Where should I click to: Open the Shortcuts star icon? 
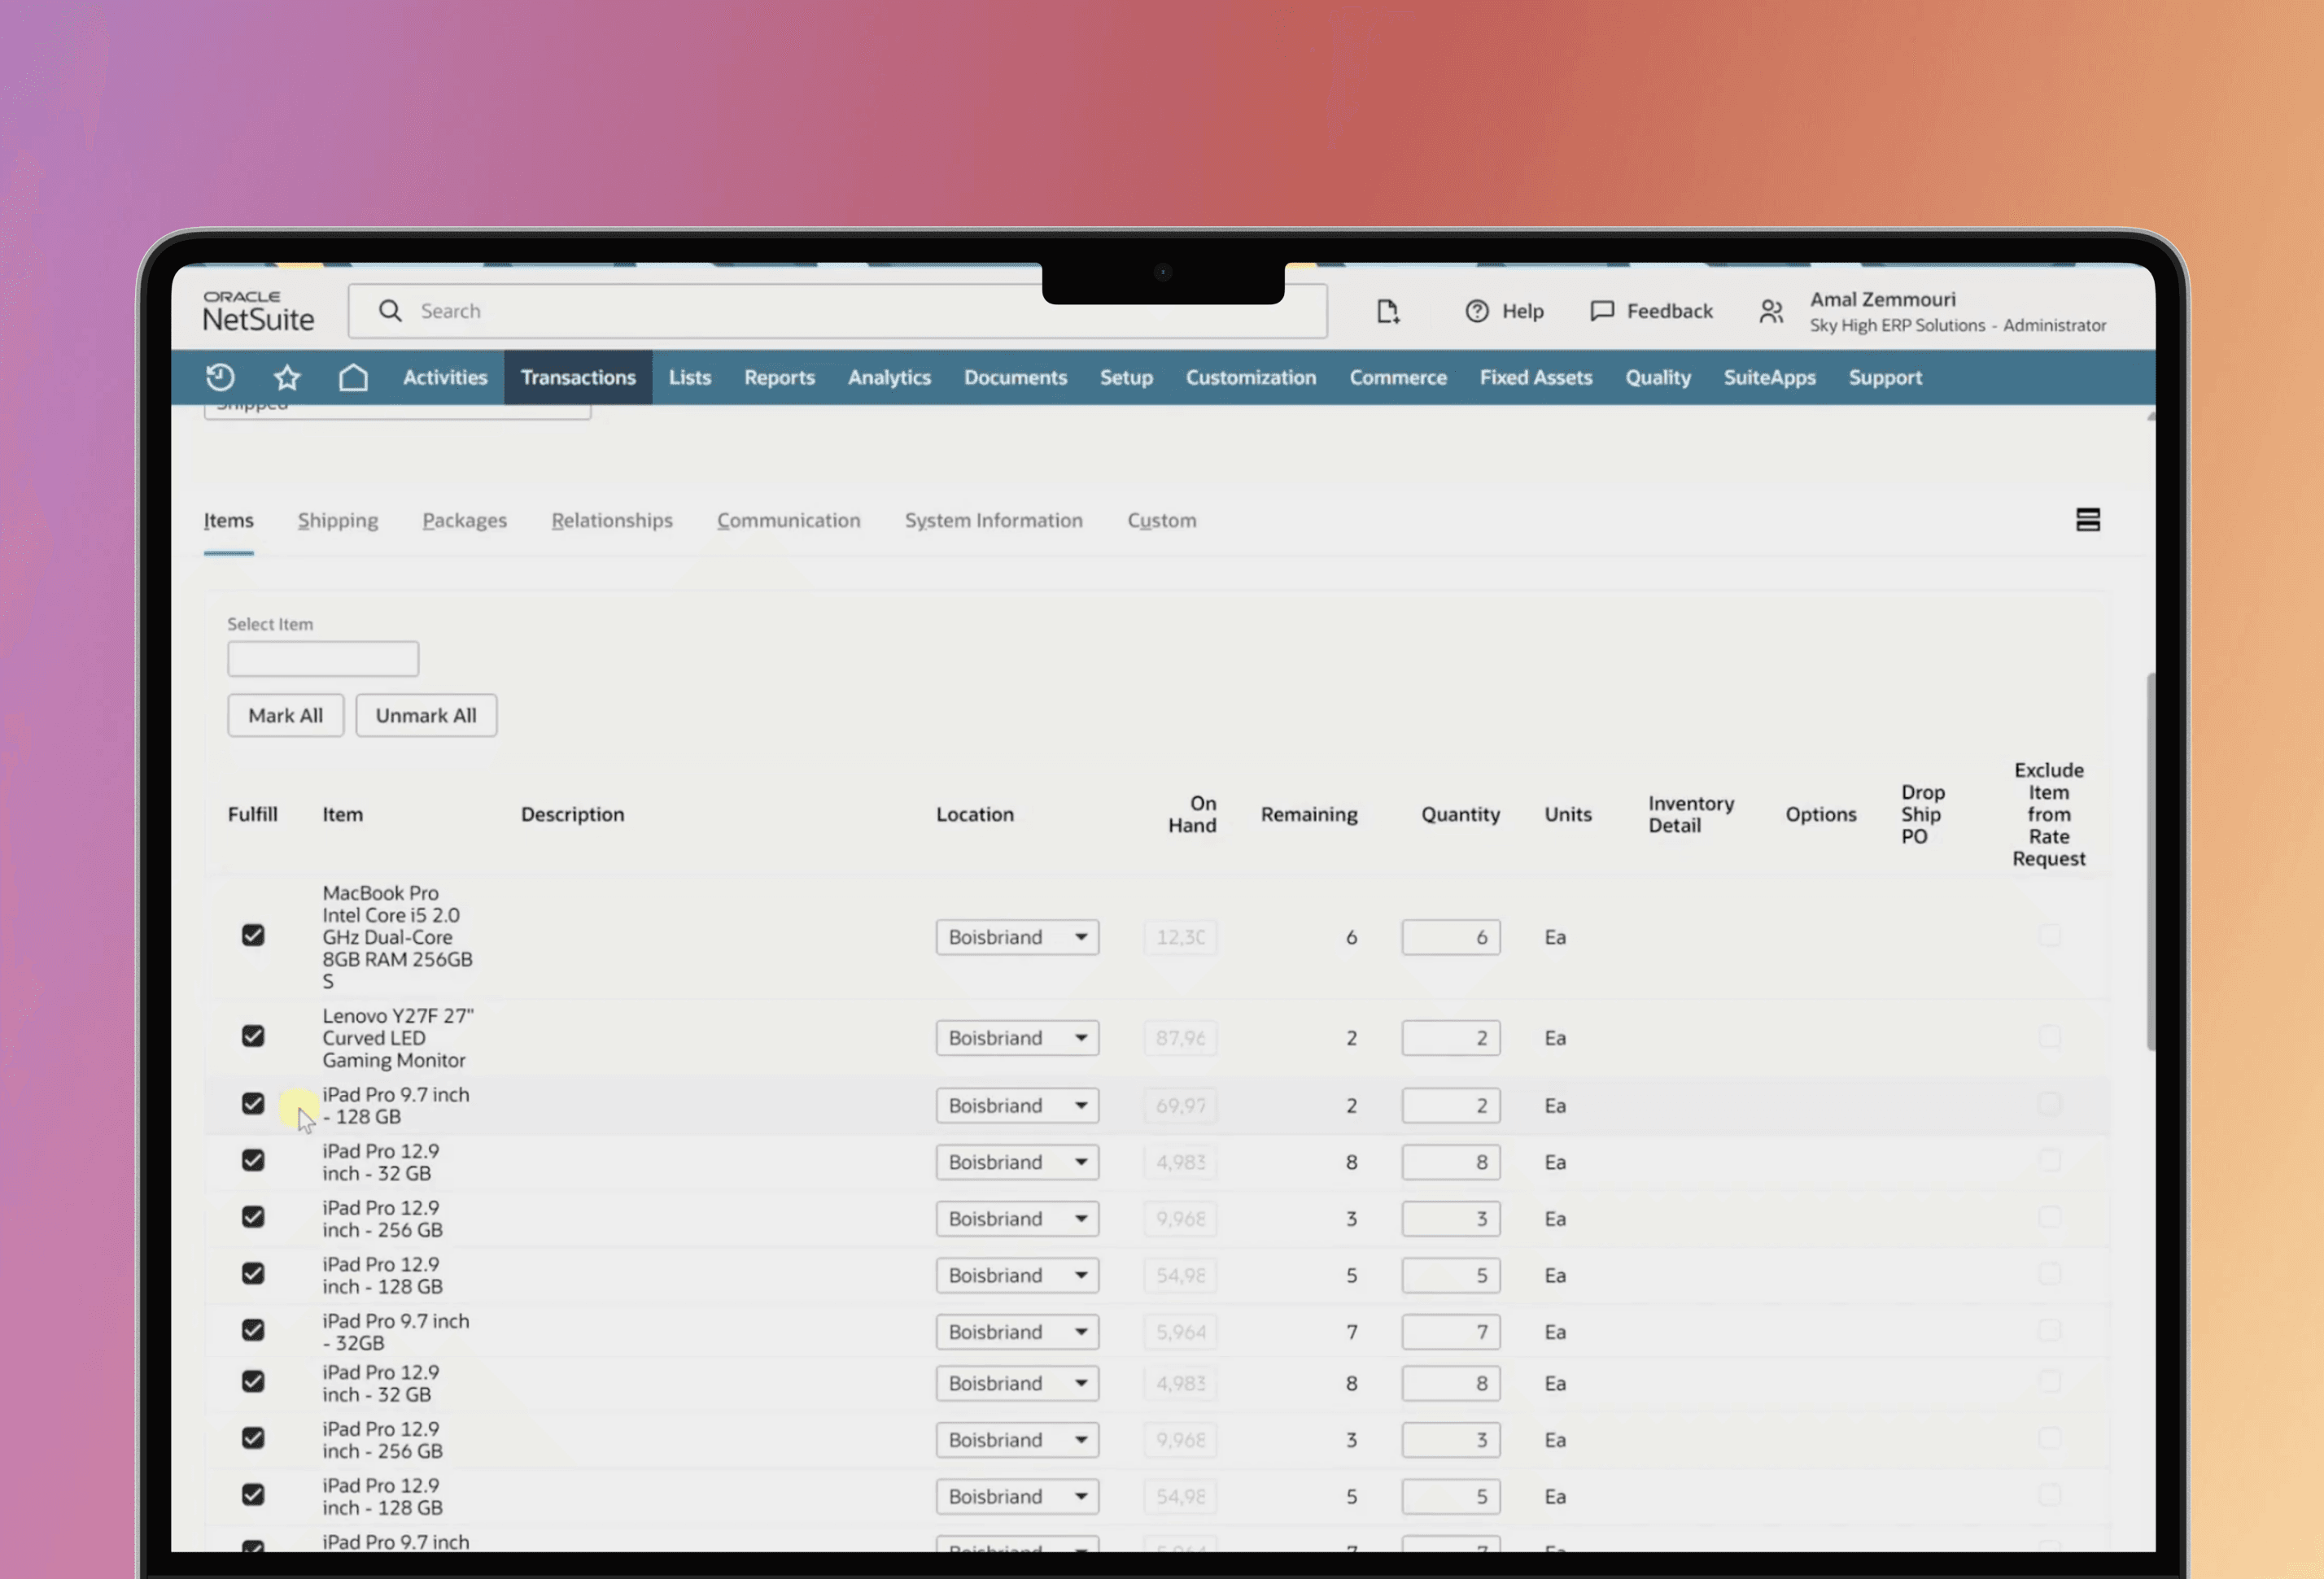287,377
